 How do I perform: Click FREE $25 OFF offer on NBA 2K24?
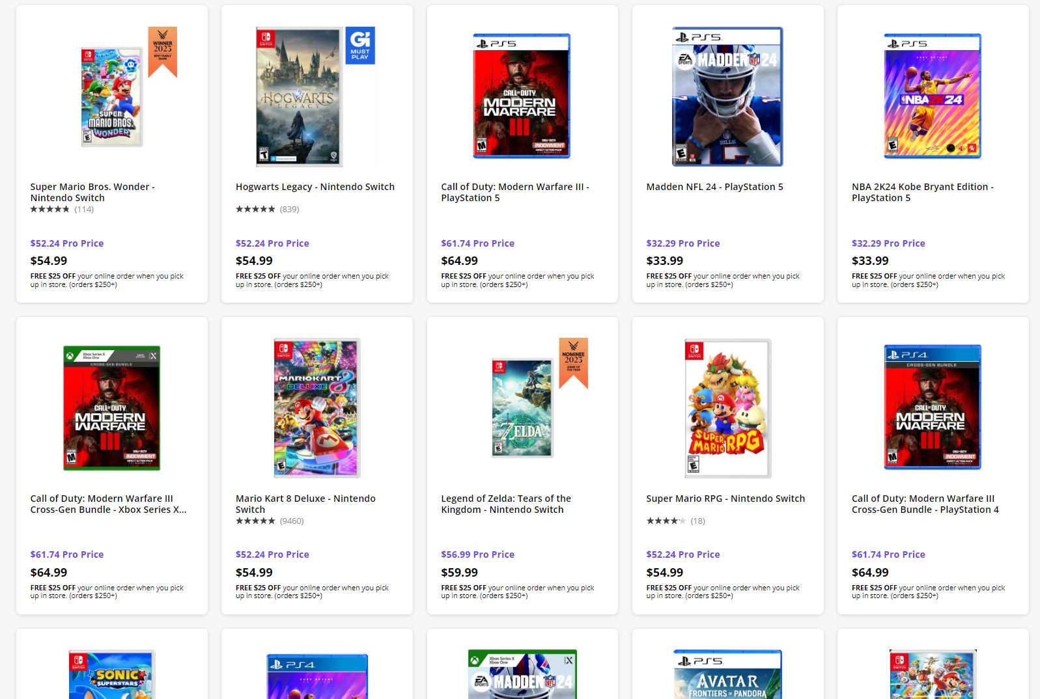coord(928,281)
